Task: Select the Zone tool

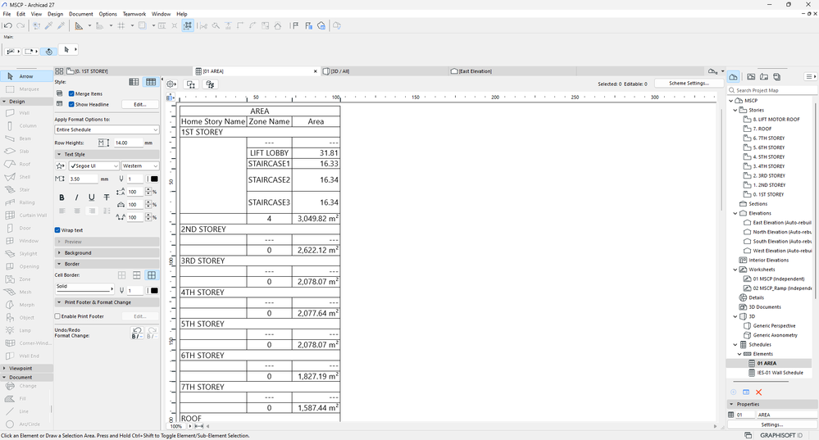Action: (x=25, y=279)
